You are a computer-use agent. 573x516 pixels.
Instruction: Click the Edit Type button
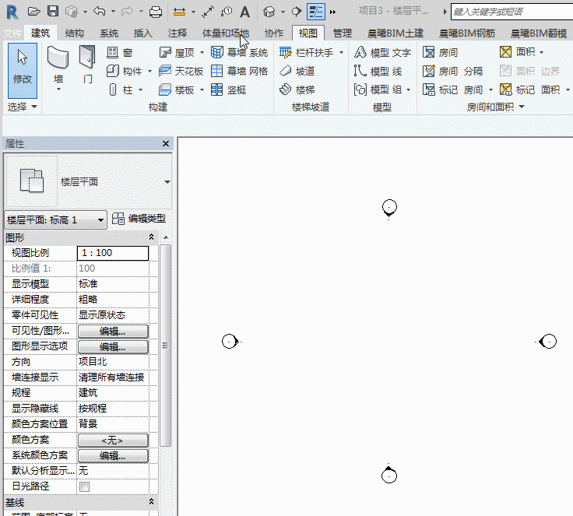tap(139, 219)
